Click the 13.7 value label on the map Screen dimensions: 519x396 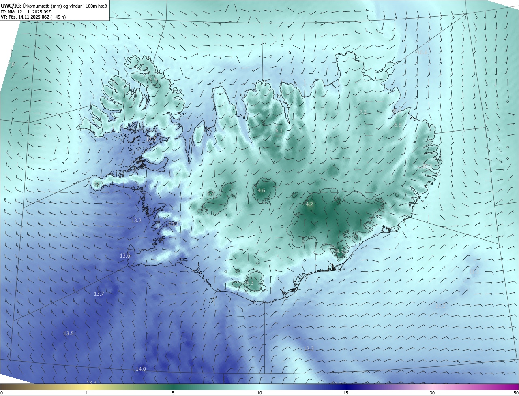[99, 294]
